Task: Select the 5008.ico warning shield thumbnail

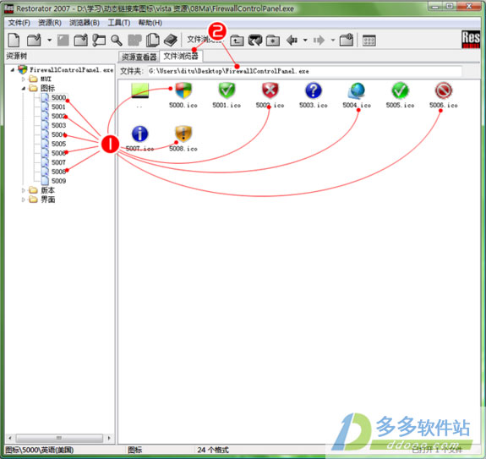Action: (183, 139)
